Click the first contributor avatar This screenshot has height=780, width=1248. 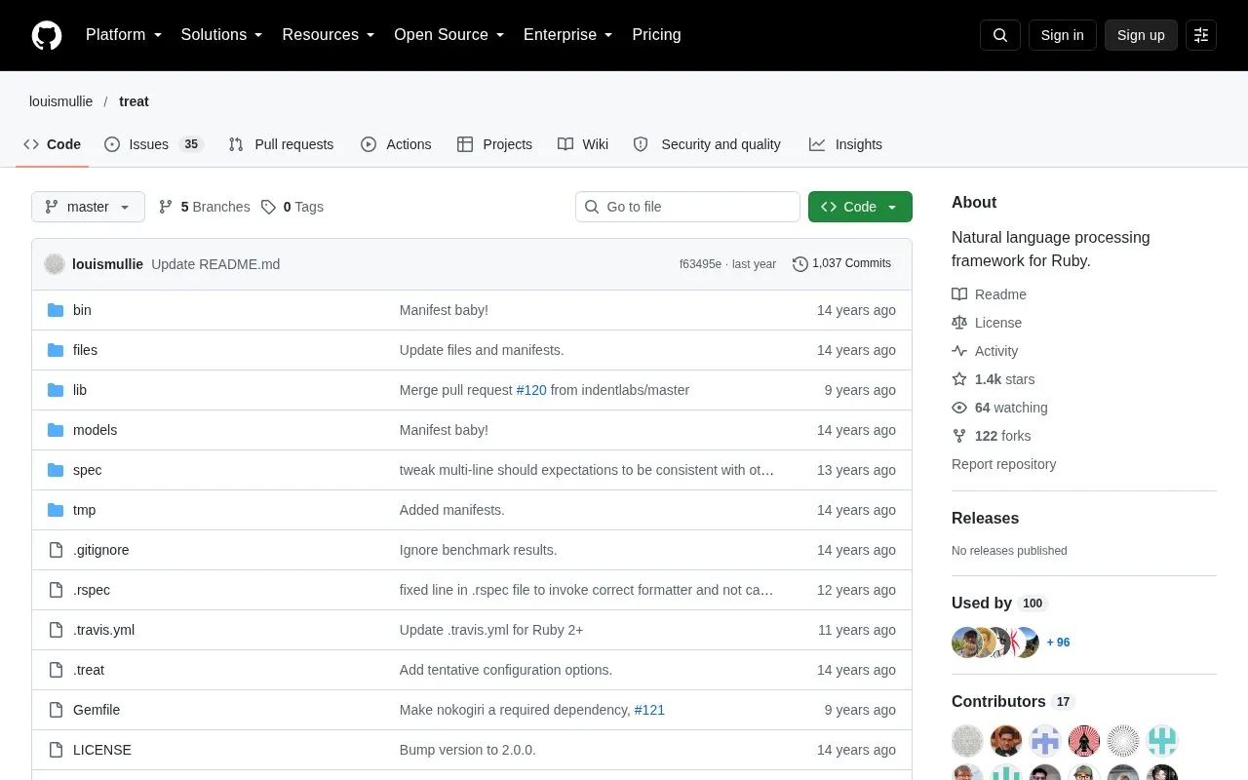point(967,741)
